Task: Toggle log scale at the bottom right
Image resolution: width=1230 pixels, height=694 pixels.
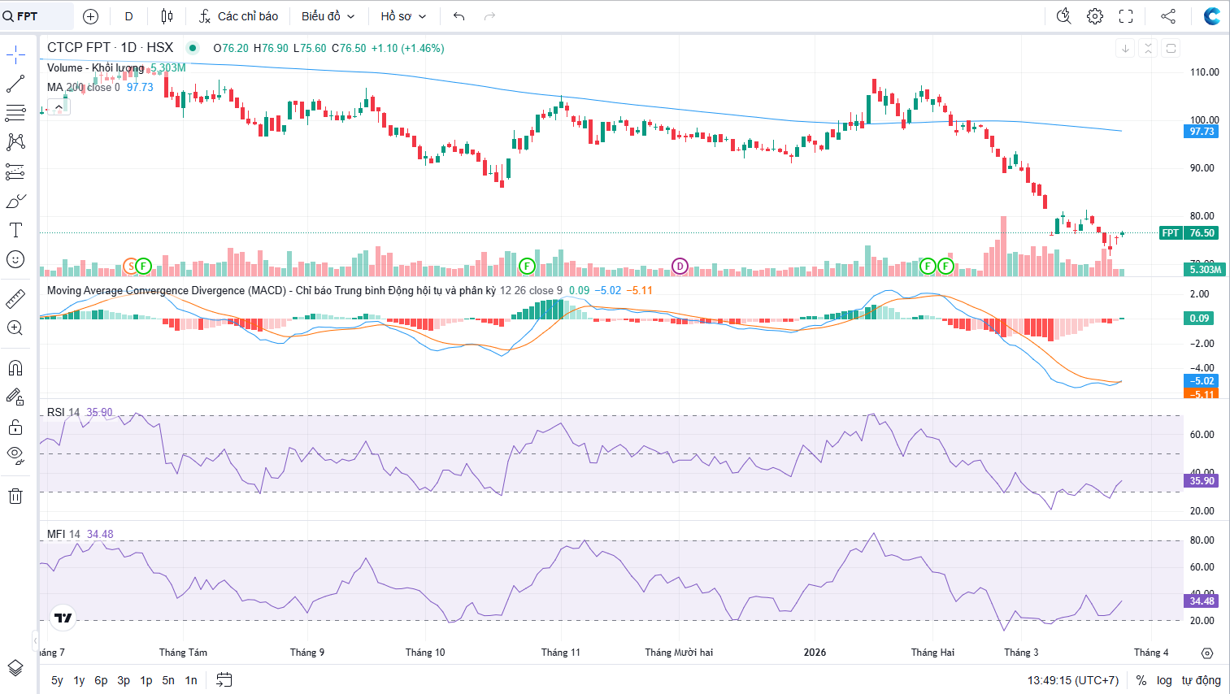Action: (1164, 680)
